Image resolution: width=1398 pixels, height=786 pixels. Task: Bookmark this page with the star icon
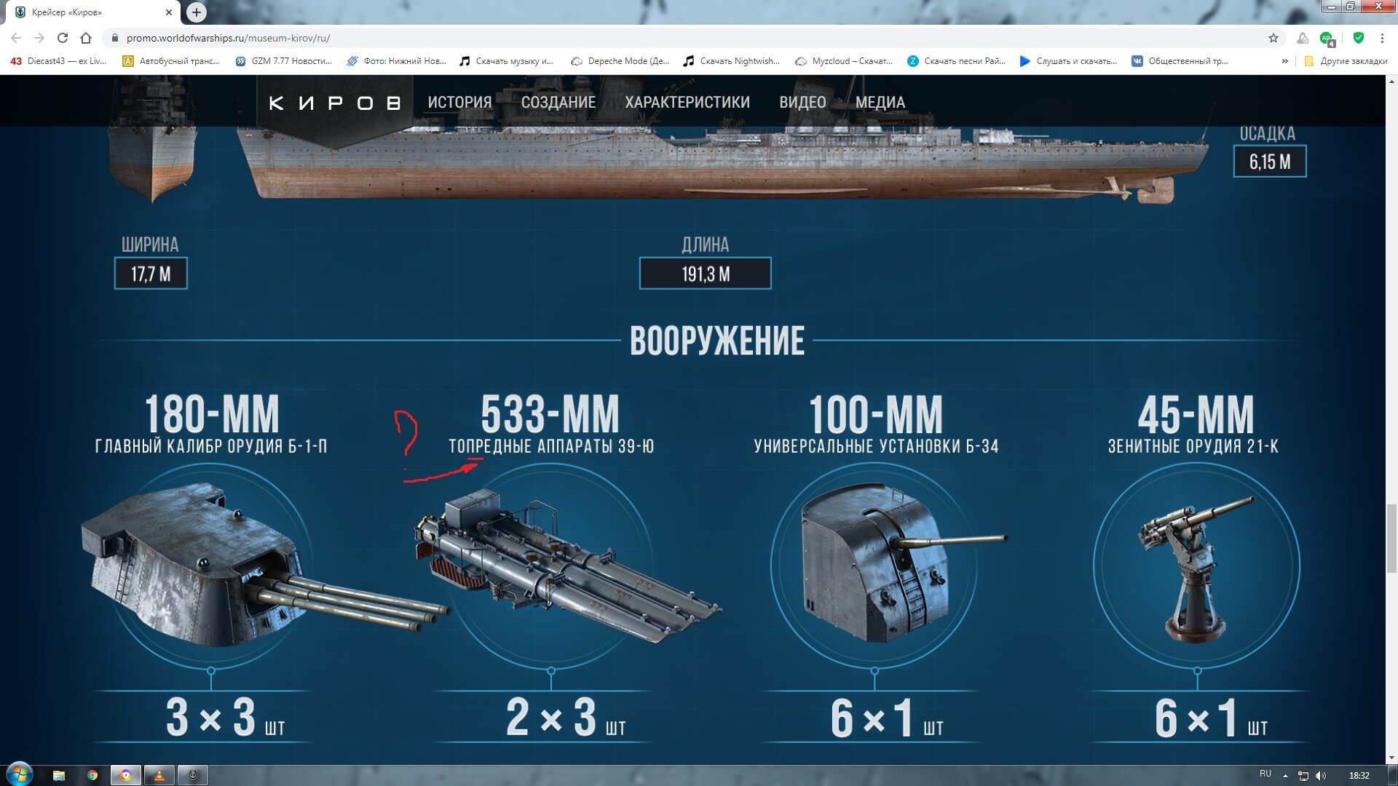click(1273, 38)
